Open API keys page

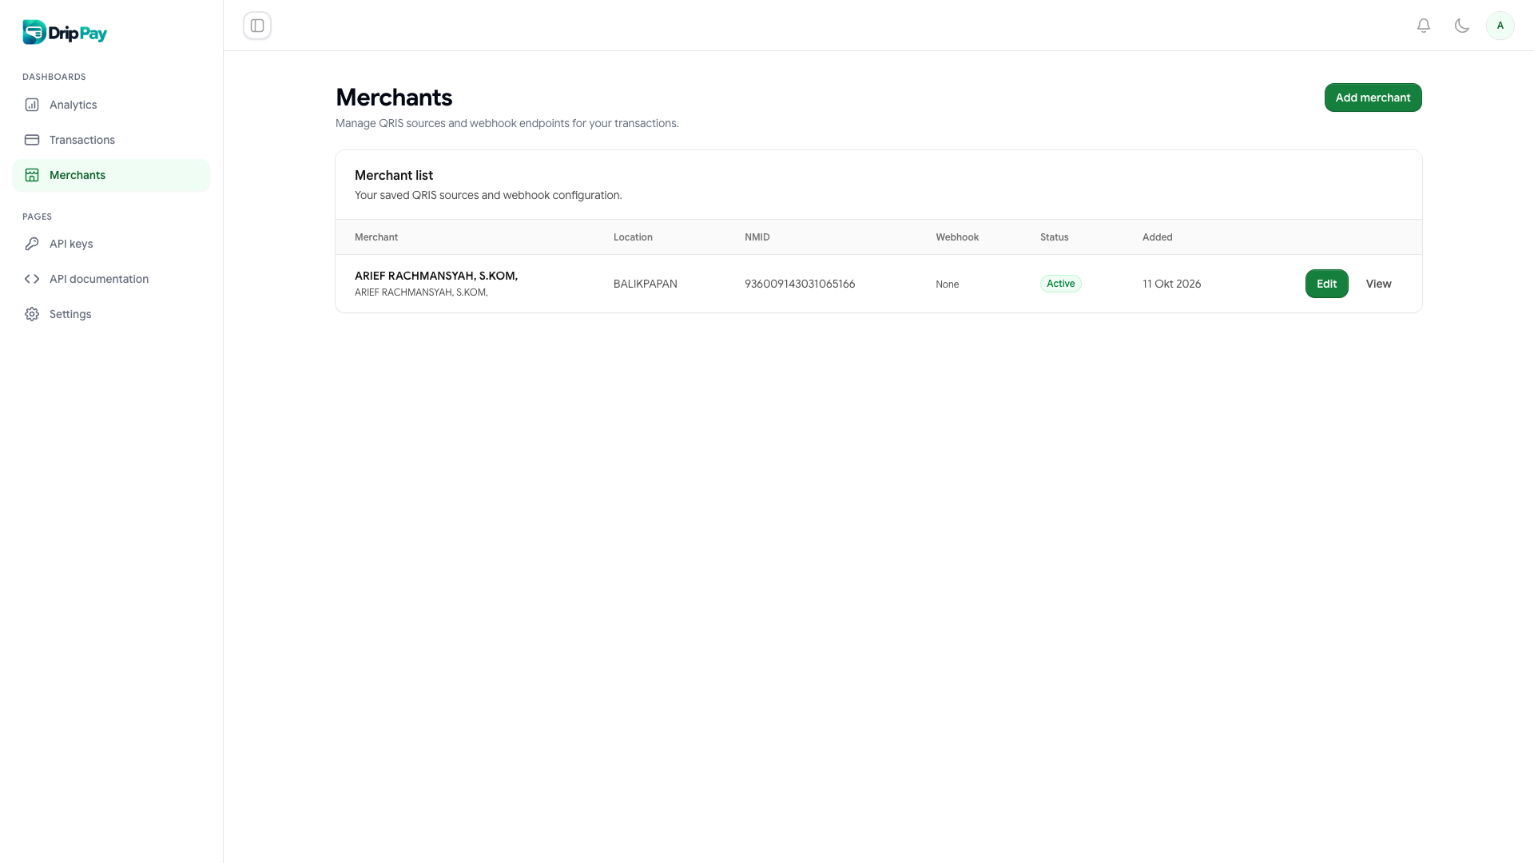click(111, 244)
